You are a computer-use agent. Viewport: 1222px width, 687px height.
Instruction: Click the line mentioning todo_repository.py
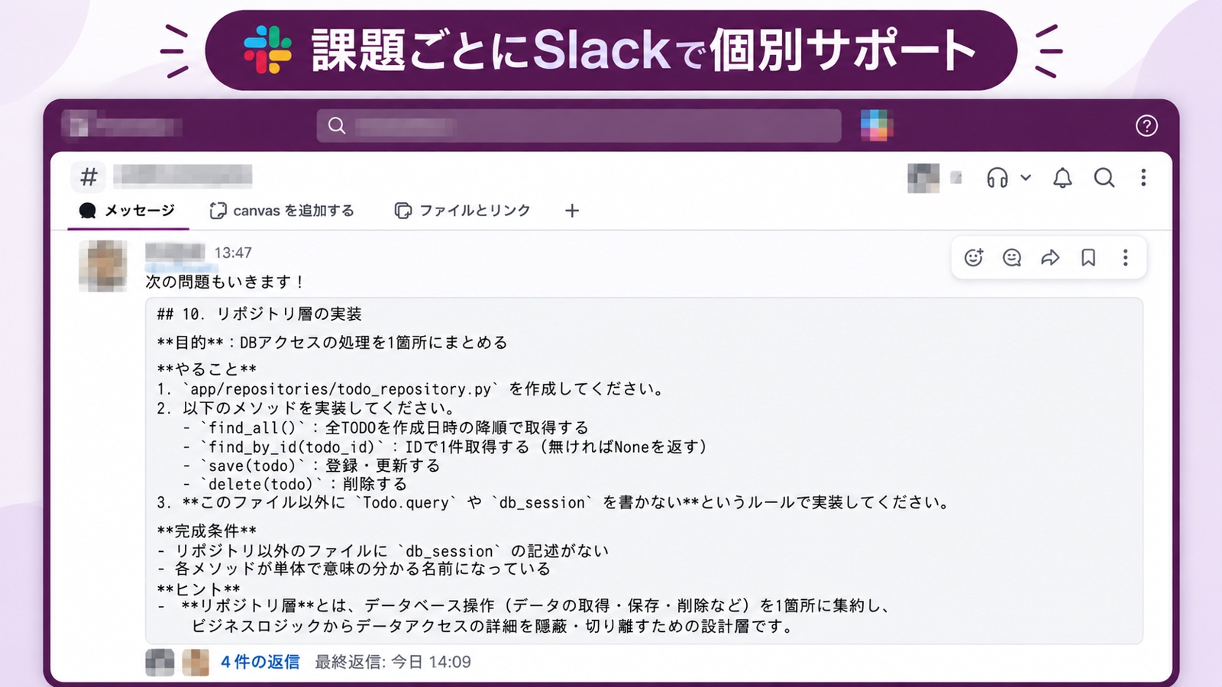411,389
